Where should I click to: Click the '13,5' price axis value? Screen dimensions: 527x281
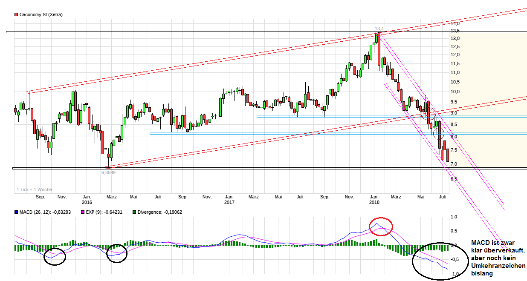(x=455, y=31)
